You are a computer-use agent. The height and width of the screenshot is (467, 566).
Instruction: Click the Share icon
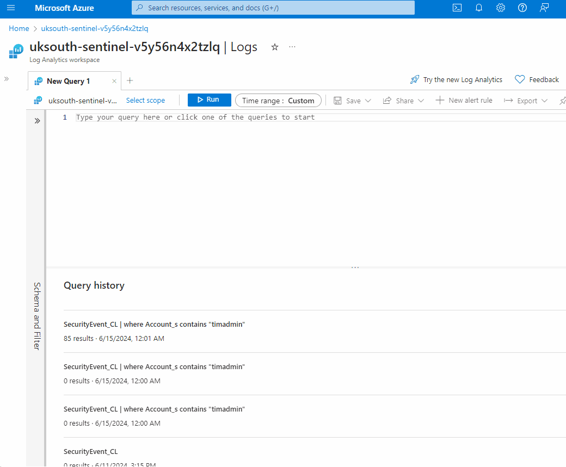click(x=386, y=101)
